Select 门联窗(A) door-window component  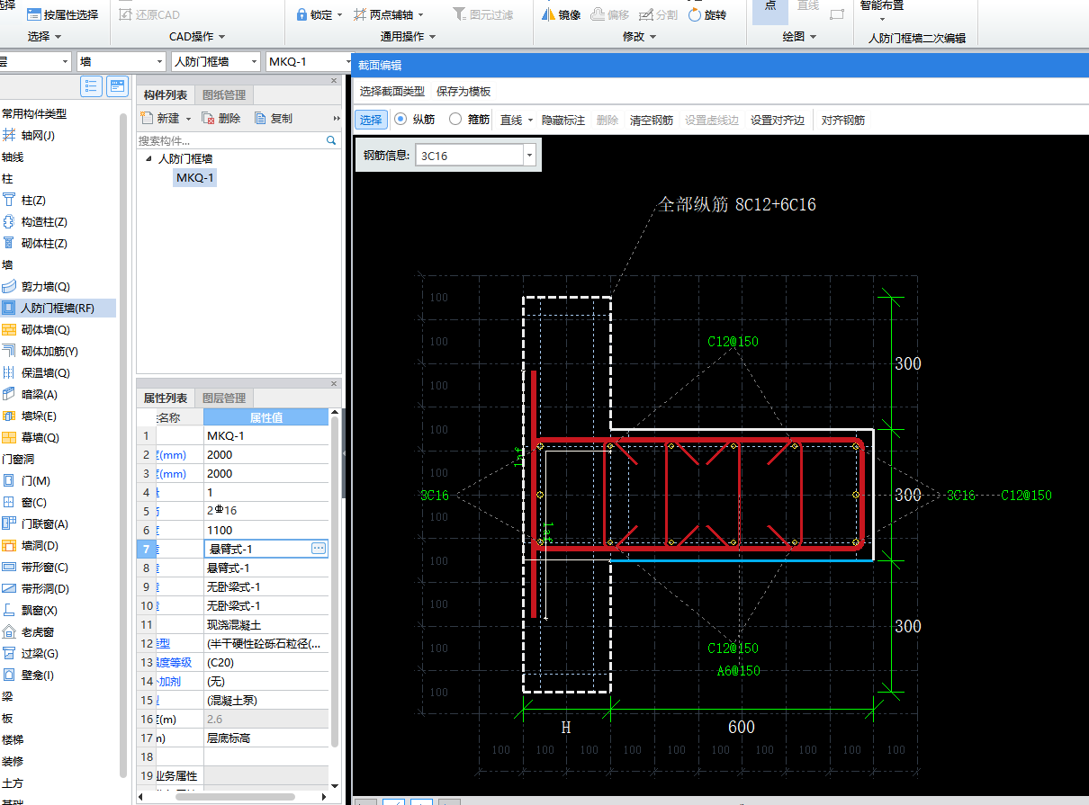(x=35, y=523)
